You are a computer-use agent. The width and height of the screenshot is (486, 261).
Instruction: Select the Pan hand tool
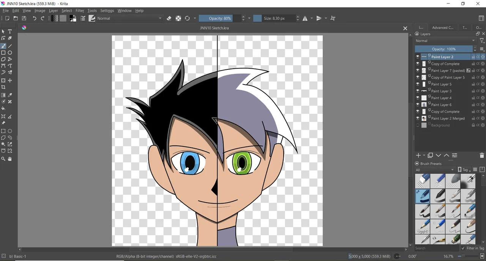10,159
